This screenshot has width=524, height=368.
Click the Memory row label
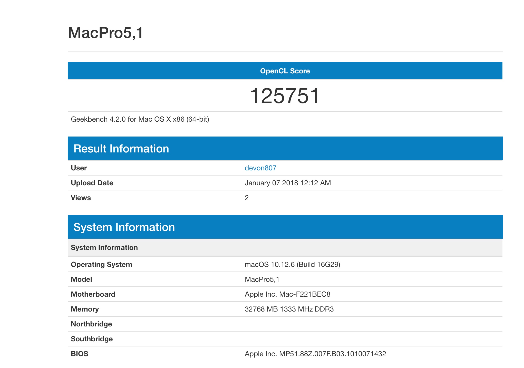[x=85, y=309]
